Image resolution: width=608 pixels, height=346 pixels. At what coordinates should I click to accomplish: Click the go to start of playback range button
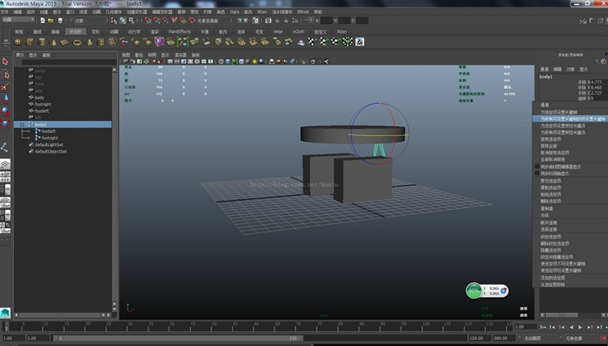pos(543,328)
